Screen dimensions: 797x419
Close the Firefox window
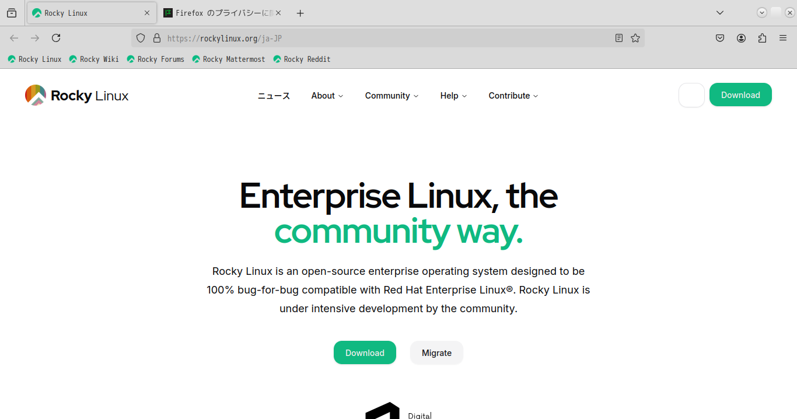790,13
